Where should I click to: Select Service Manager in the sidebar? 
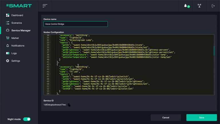21,31
